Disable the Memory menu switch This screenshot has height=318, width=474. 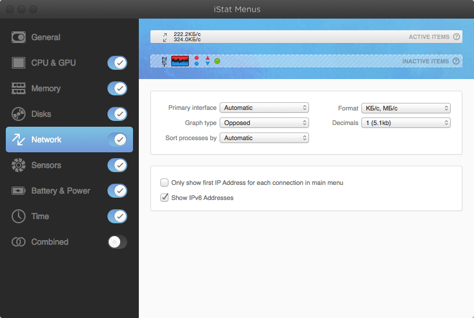tap(117, 88)
